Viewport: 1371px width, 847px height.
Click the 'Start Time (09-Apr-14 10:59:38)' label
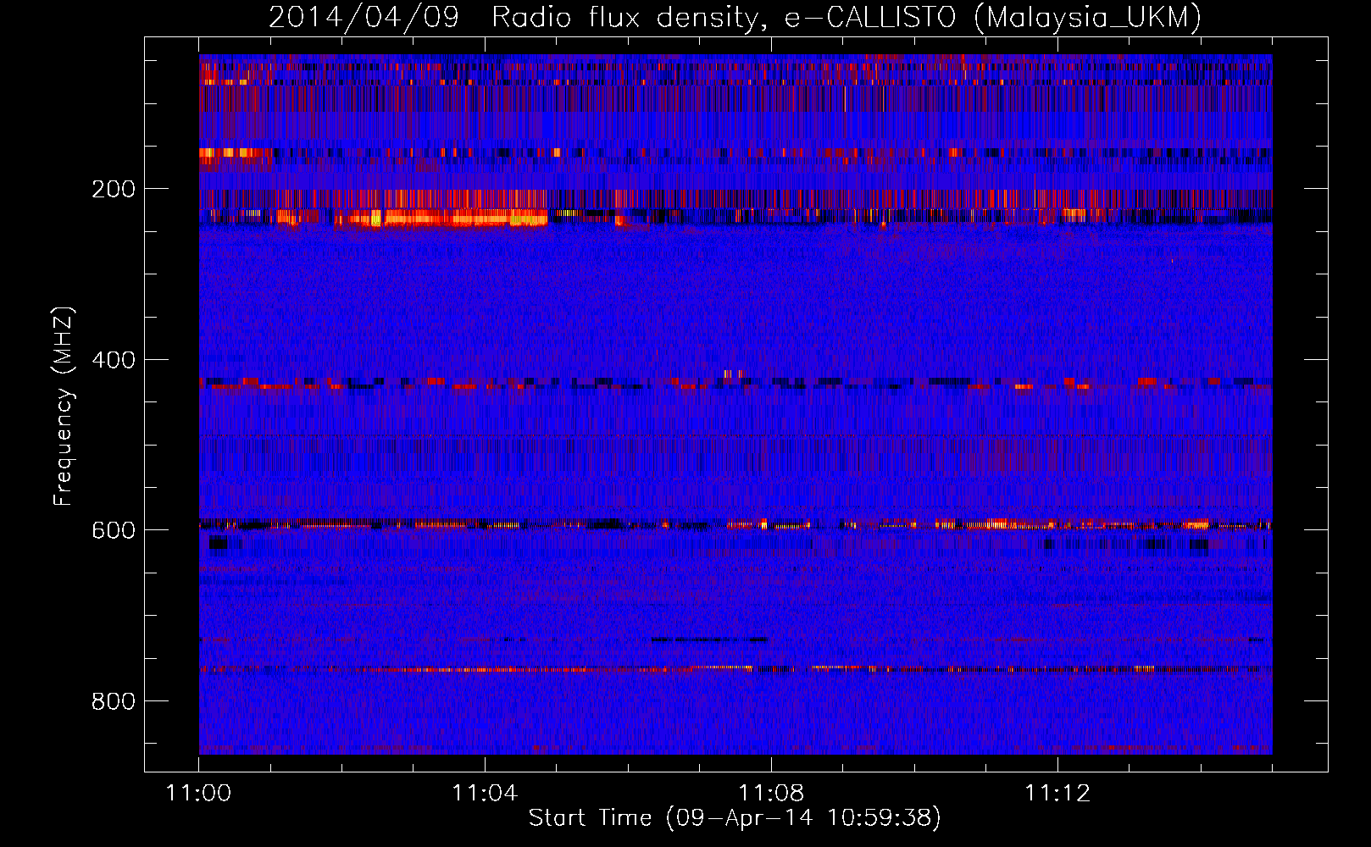(735, 817)
